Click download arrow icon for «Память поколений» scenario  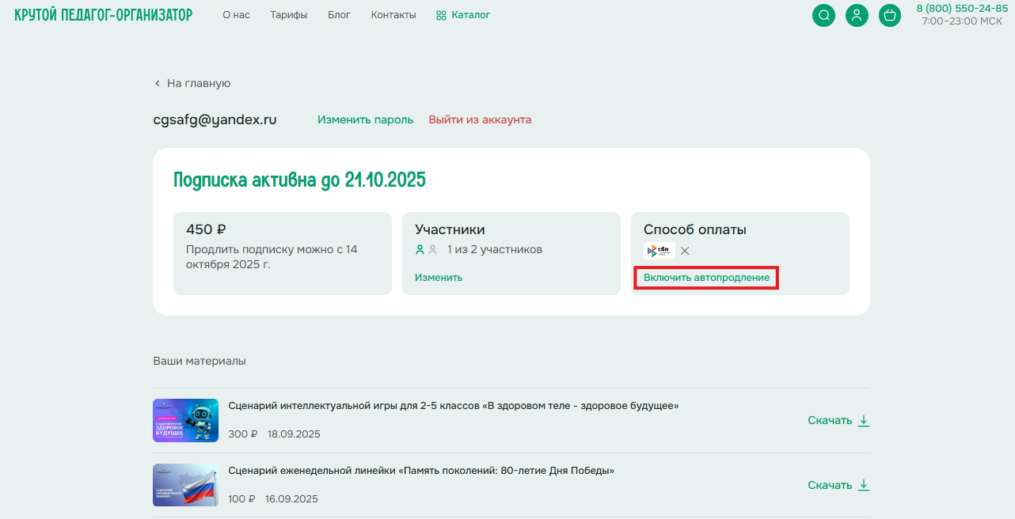click(x=864, y=485)
